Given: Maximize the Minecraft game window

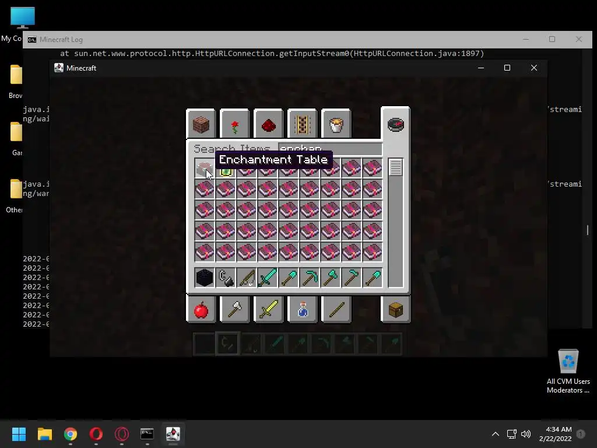Looking at the screenshot, I should (507, 68).
